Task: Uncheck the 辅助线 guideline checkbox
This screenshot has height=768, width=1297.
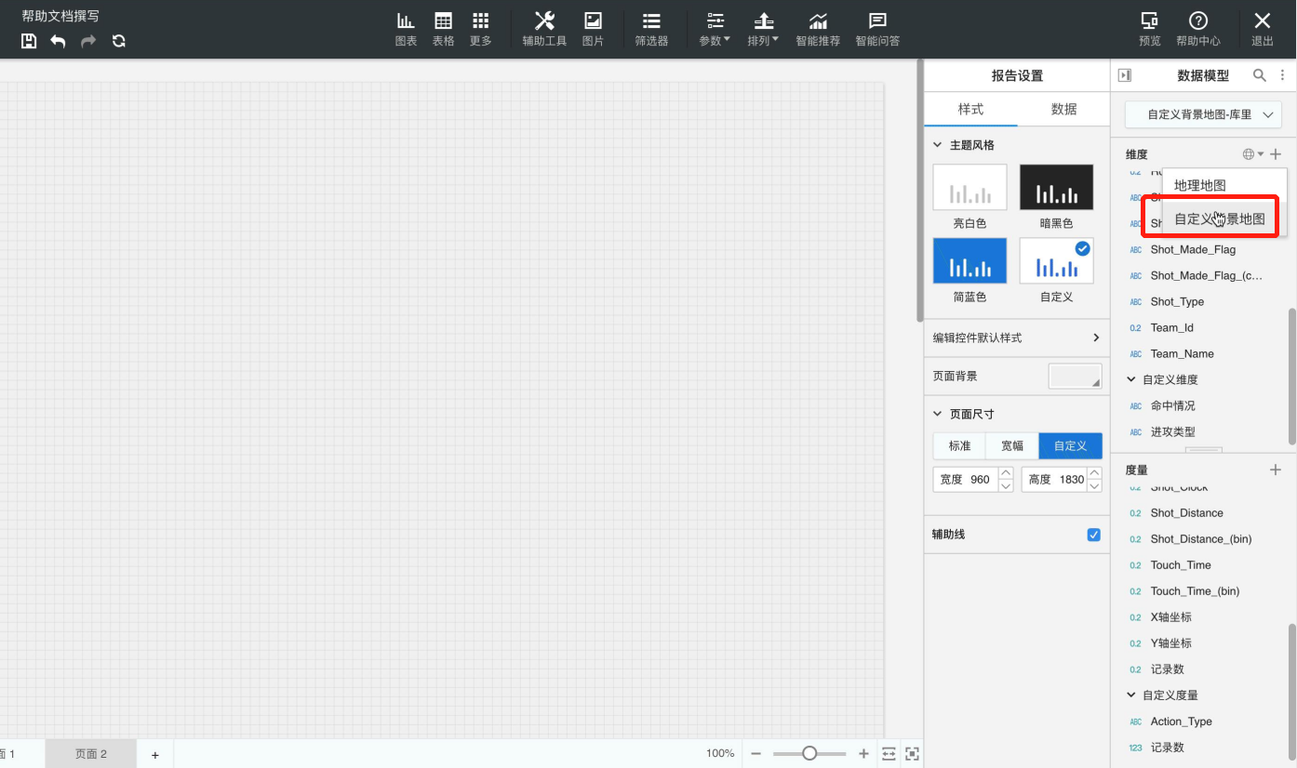Action: click(1093, 535)
